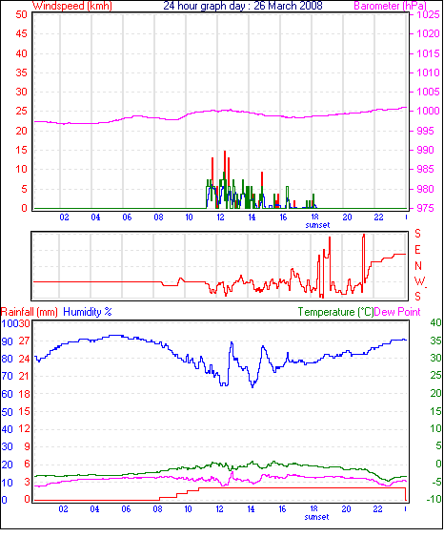Click the 06 hour tick on bottom graph
Image resolution: width=444 pixels, height=537 pixels.
click(x=126, y=509)
